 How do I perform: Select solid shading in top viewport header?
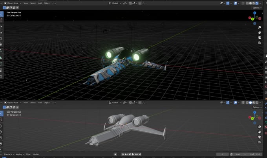pyautogui.click(x=251, y=3)
